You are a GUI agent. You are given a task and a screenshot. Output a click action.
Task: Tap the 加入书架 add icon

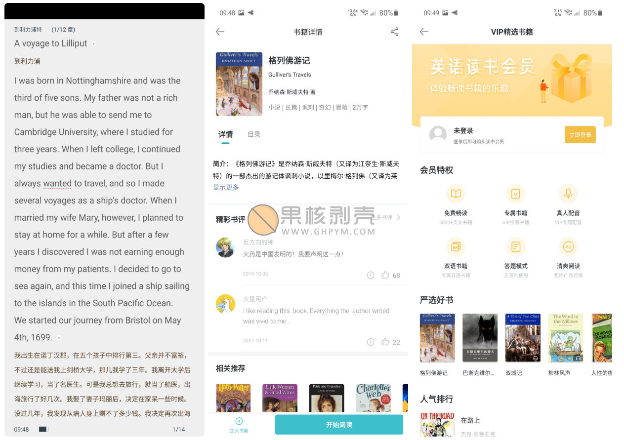pyautogui.click(x=239, y=421)
